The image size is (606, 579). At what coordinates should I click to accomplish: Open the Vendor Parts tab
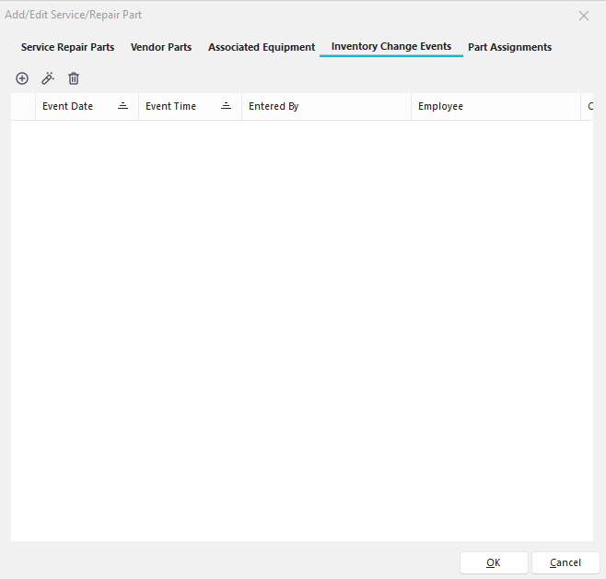point(161,47)
